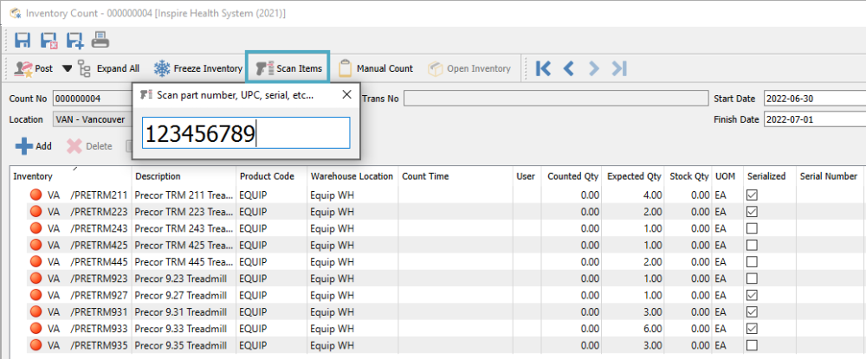The width and height of the screenshot is (866, 359).
Task: Go to the previous record arrow
Action: click(x=569, y=68)
